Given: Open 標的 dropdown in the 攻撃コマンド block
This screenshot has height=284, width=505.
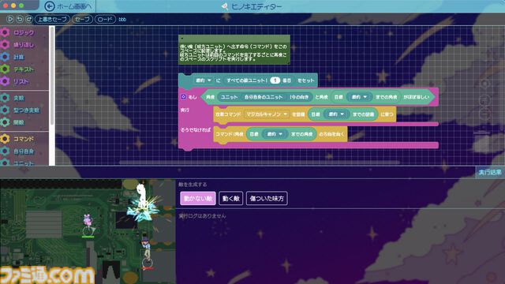Looking at the screenshot, I should 336,114.
